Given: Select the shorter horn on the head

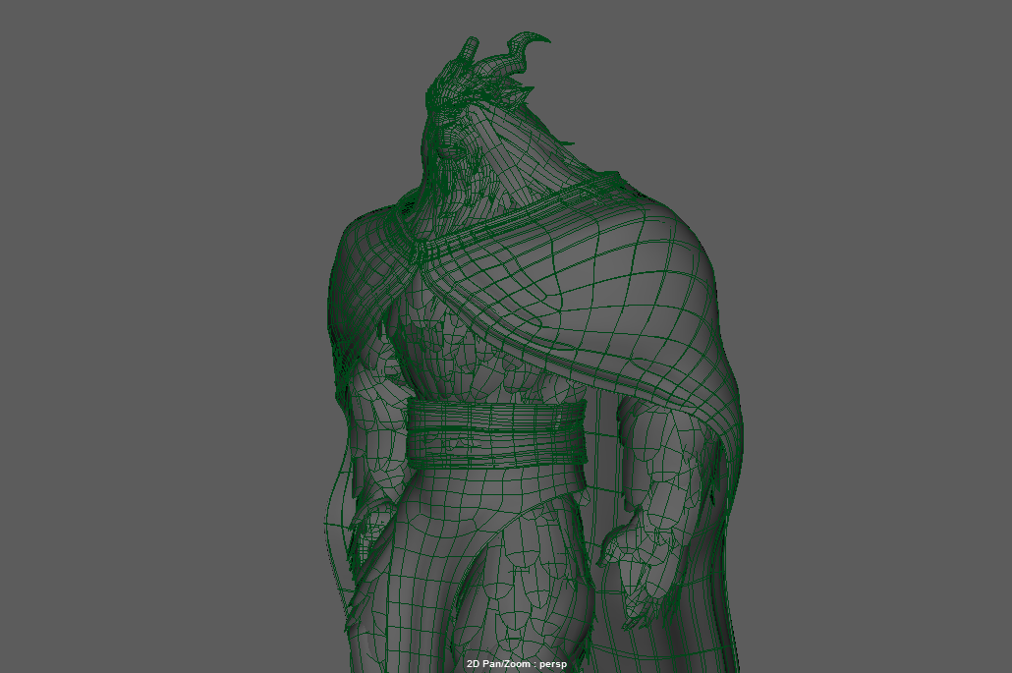Looking at the screenshot, I should coord(469,49).
